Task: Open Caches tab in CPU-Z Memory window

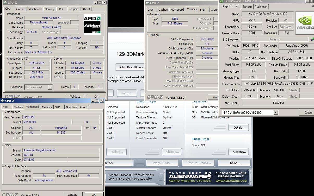Action: 163,10
